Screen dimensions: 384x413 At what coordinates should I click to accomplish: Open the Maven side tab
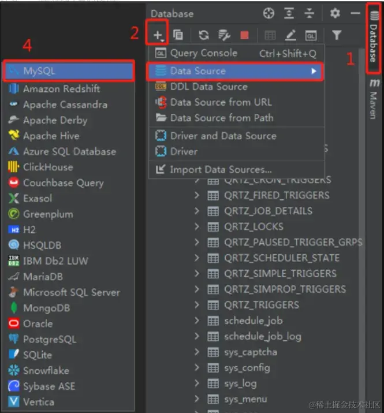pyautogui.click(x=374, y=99)
